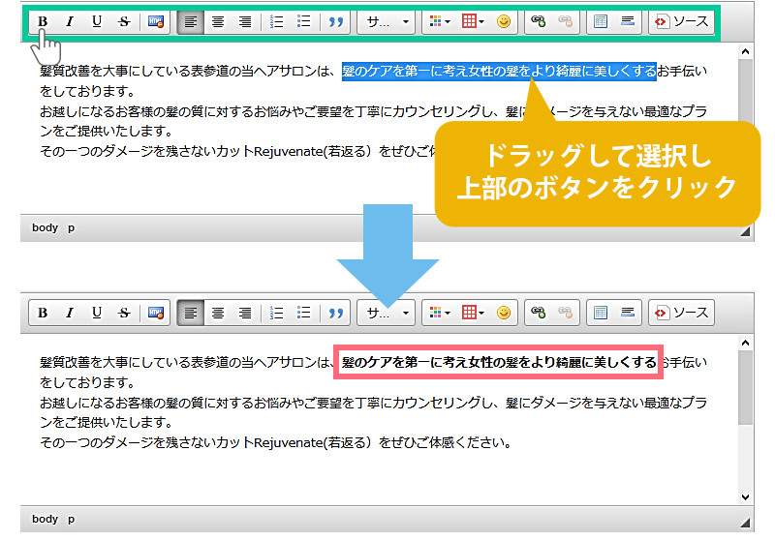This screenshot has width=775, height=541.
Task: Click block quote icon in top toolbar
Action: click(336, 22)
